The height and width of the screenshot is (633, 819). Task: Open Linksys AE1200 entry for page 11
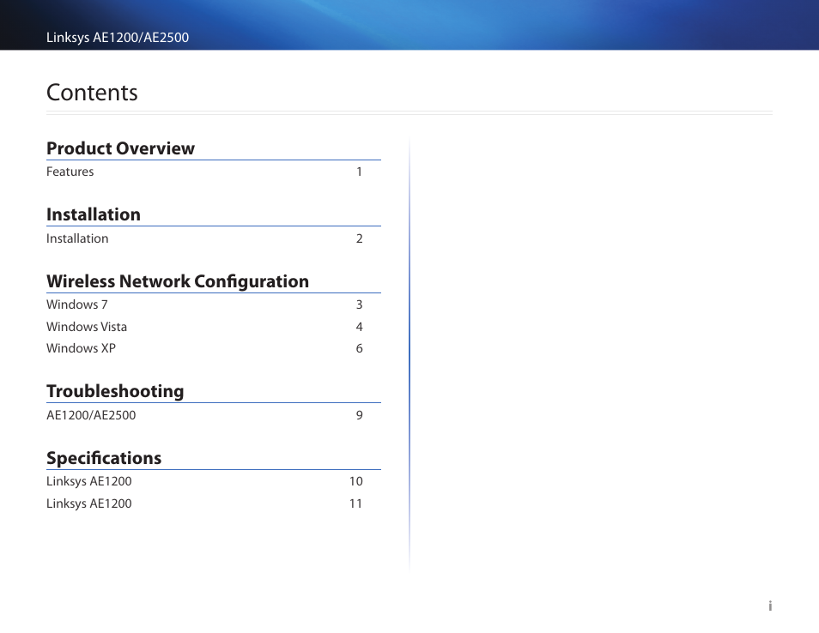[x=88, y=503]
